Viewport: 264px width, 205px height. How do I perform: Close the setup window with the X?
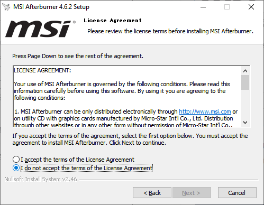pyautogui.click(x=251, y=7)
